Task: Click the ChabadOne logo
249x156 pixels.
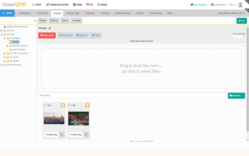Action: [x=14, y=4]
